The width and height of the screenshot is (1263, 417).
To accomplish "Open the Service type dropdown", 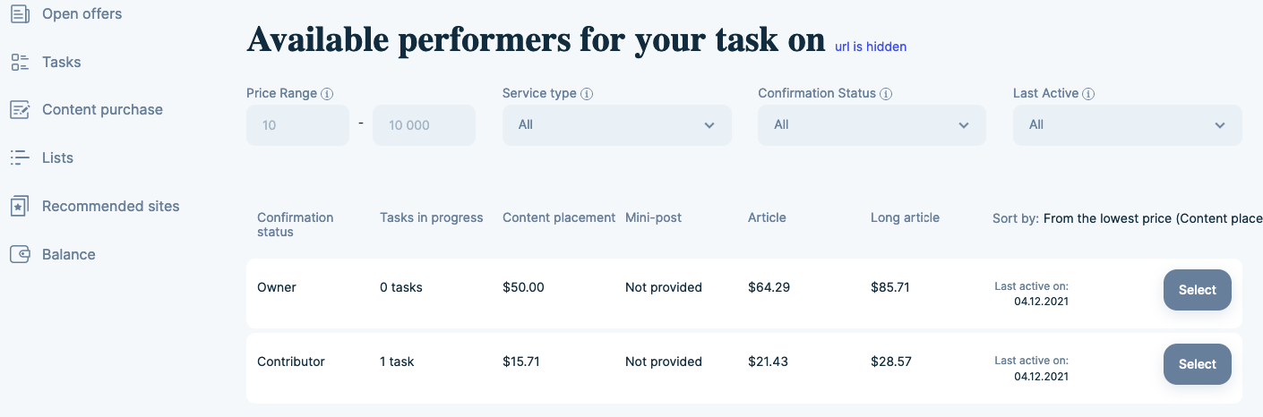I will 616,125.
